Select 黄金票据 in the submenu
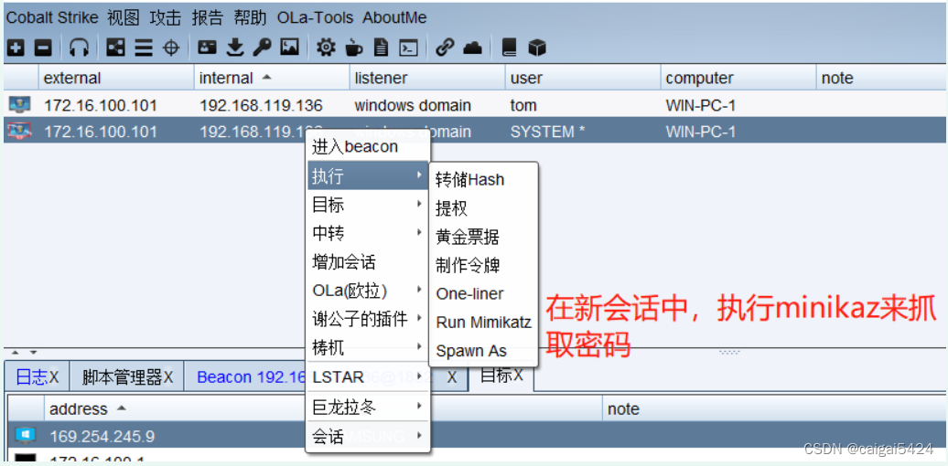Image resolution: width=948 pixels, height=466 pixels. tap(483, 237)
